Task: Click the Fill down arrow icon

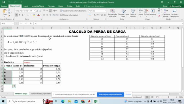Action: (x=159, y=13)
